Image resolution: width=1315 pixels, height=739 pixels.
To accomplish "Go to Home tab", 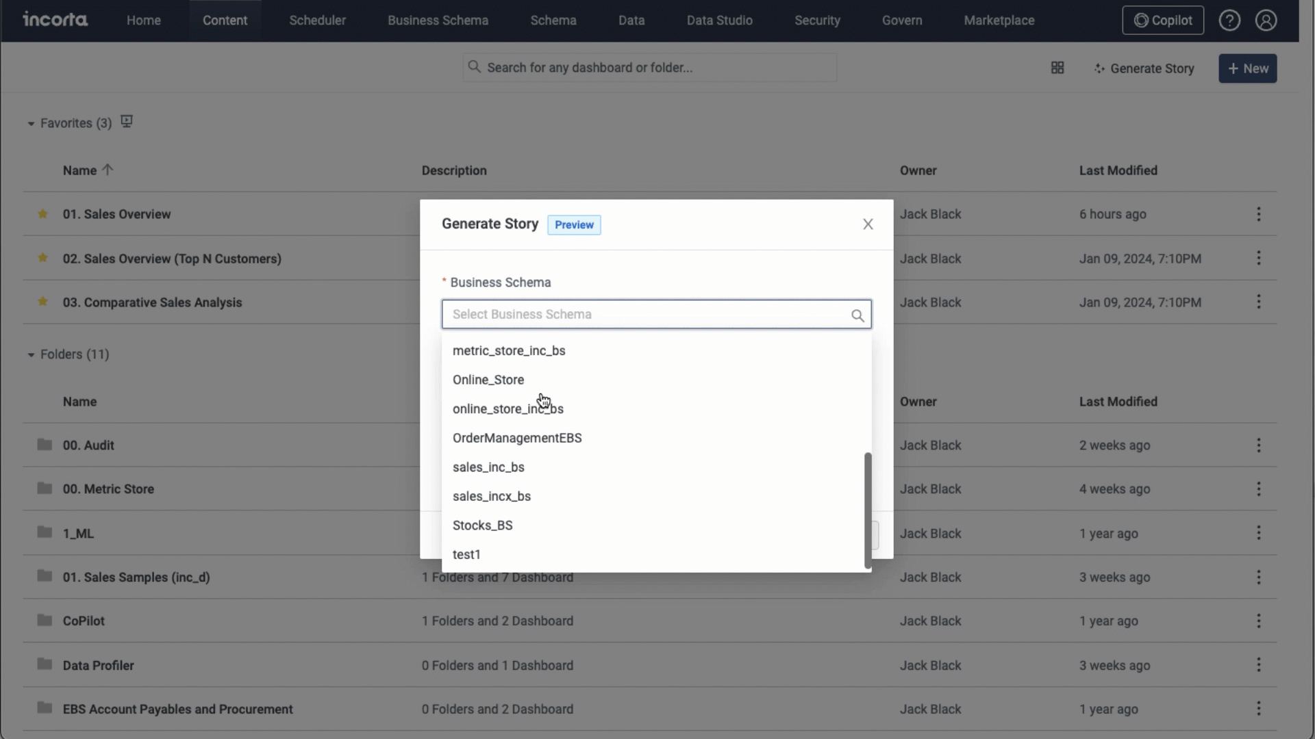I will tap(143, 21).
